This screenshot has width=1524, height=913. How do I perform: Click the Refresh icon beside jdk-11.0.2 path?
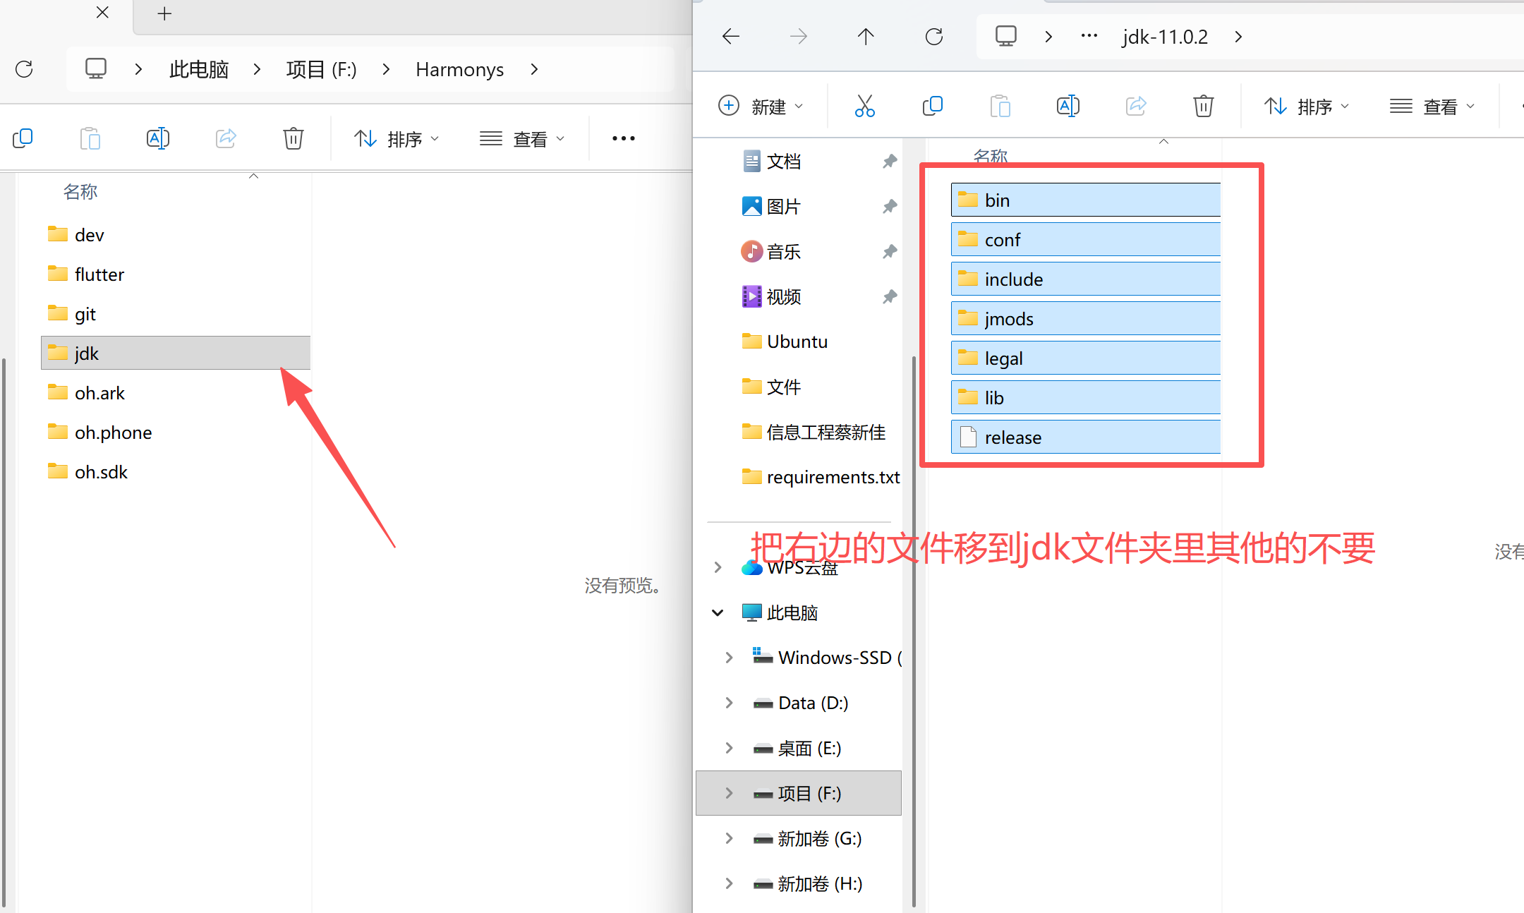[x=933, y=37]
